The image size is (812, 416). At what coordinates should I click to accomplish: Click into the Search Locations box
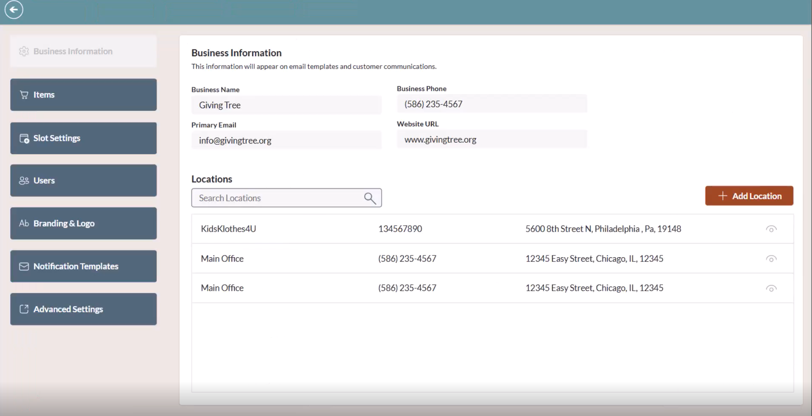coord(286,198)
